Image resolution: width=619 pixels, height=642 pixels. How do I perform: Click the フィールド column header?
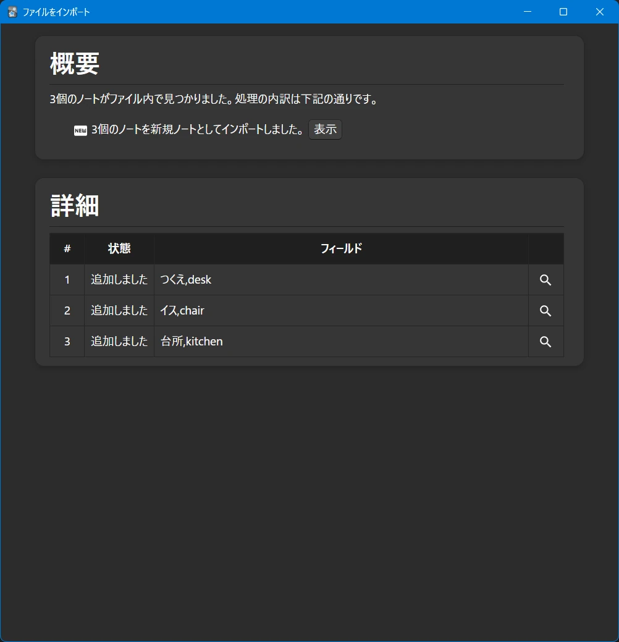[x=341, y=249]
